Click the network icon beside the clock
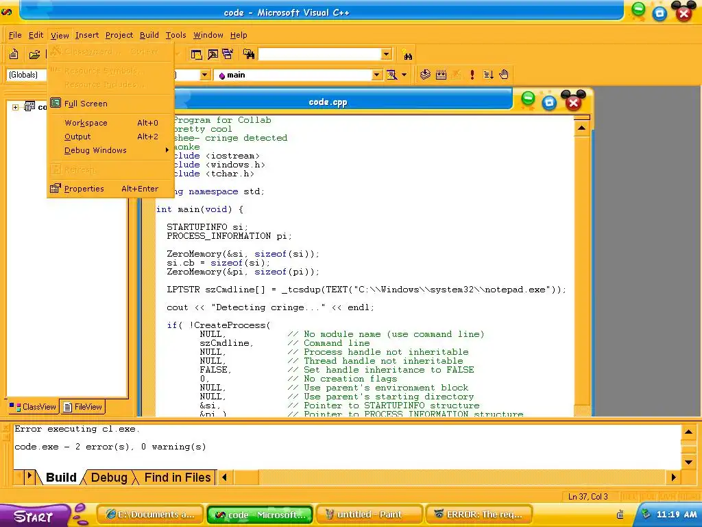Viewport: 702px width, 527px height. pos(646,514)
